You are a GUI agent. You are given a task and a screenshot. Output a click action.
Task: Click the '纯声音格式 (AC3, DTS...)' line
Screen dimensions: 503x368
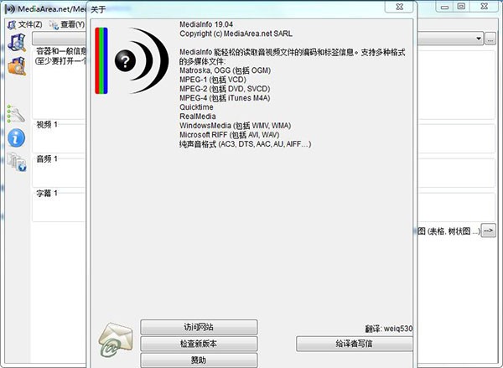246,144
